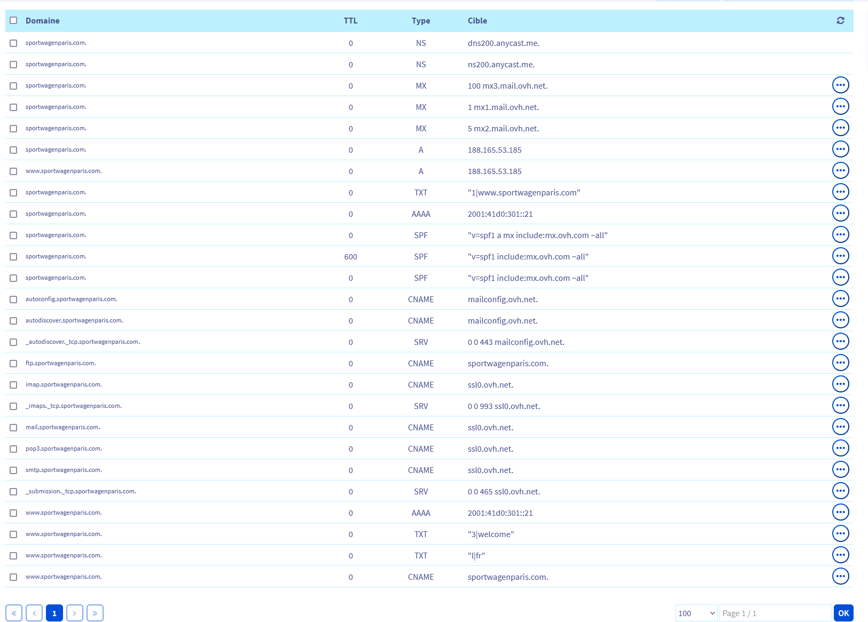
Task: Check the dns200.anycast.me. NS record checkbox
Action: coord(13,43)
